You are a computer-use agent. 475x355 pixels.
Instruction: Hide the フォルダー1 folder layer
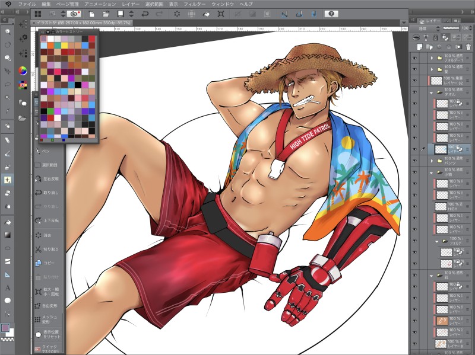(414, 57)
